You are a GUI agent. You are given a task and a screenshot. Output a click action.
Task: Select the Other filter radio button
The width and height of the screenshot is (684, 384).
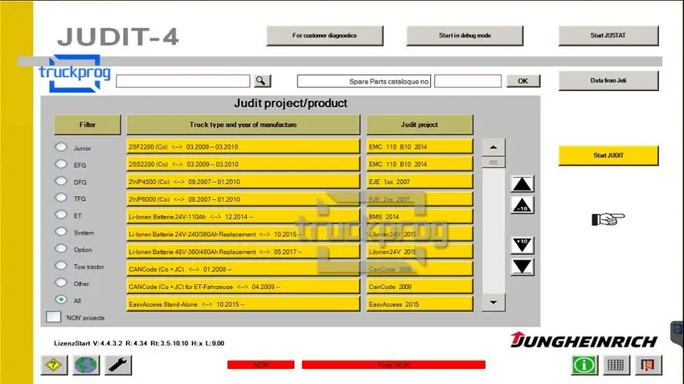[61, 283]
